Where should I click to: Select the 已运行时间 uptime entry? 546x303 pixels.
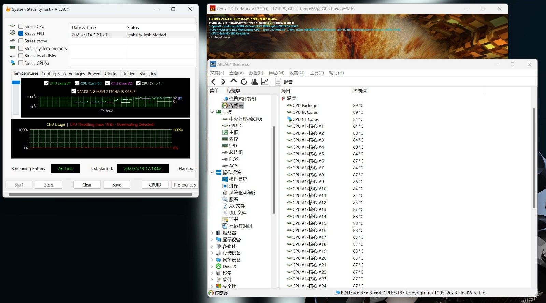point(237,226)
